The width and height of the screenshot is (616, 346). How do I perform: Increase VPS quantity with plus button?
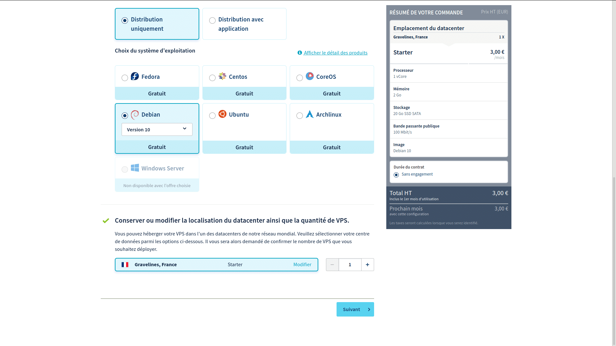[x=368, y=265]
